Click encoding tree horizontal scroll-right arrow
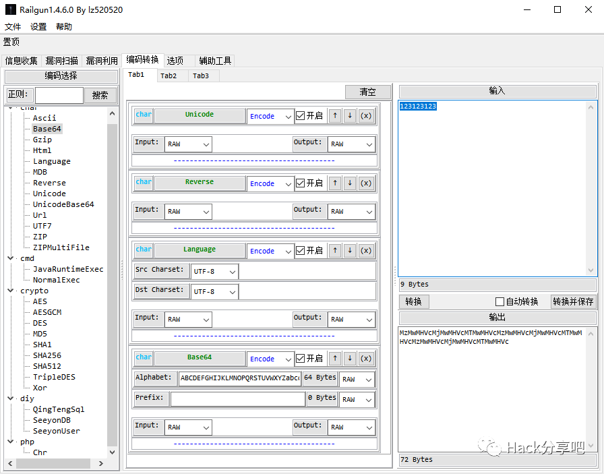Image resolution: width=604 pixels, height=474 pixels. point(101,463)
